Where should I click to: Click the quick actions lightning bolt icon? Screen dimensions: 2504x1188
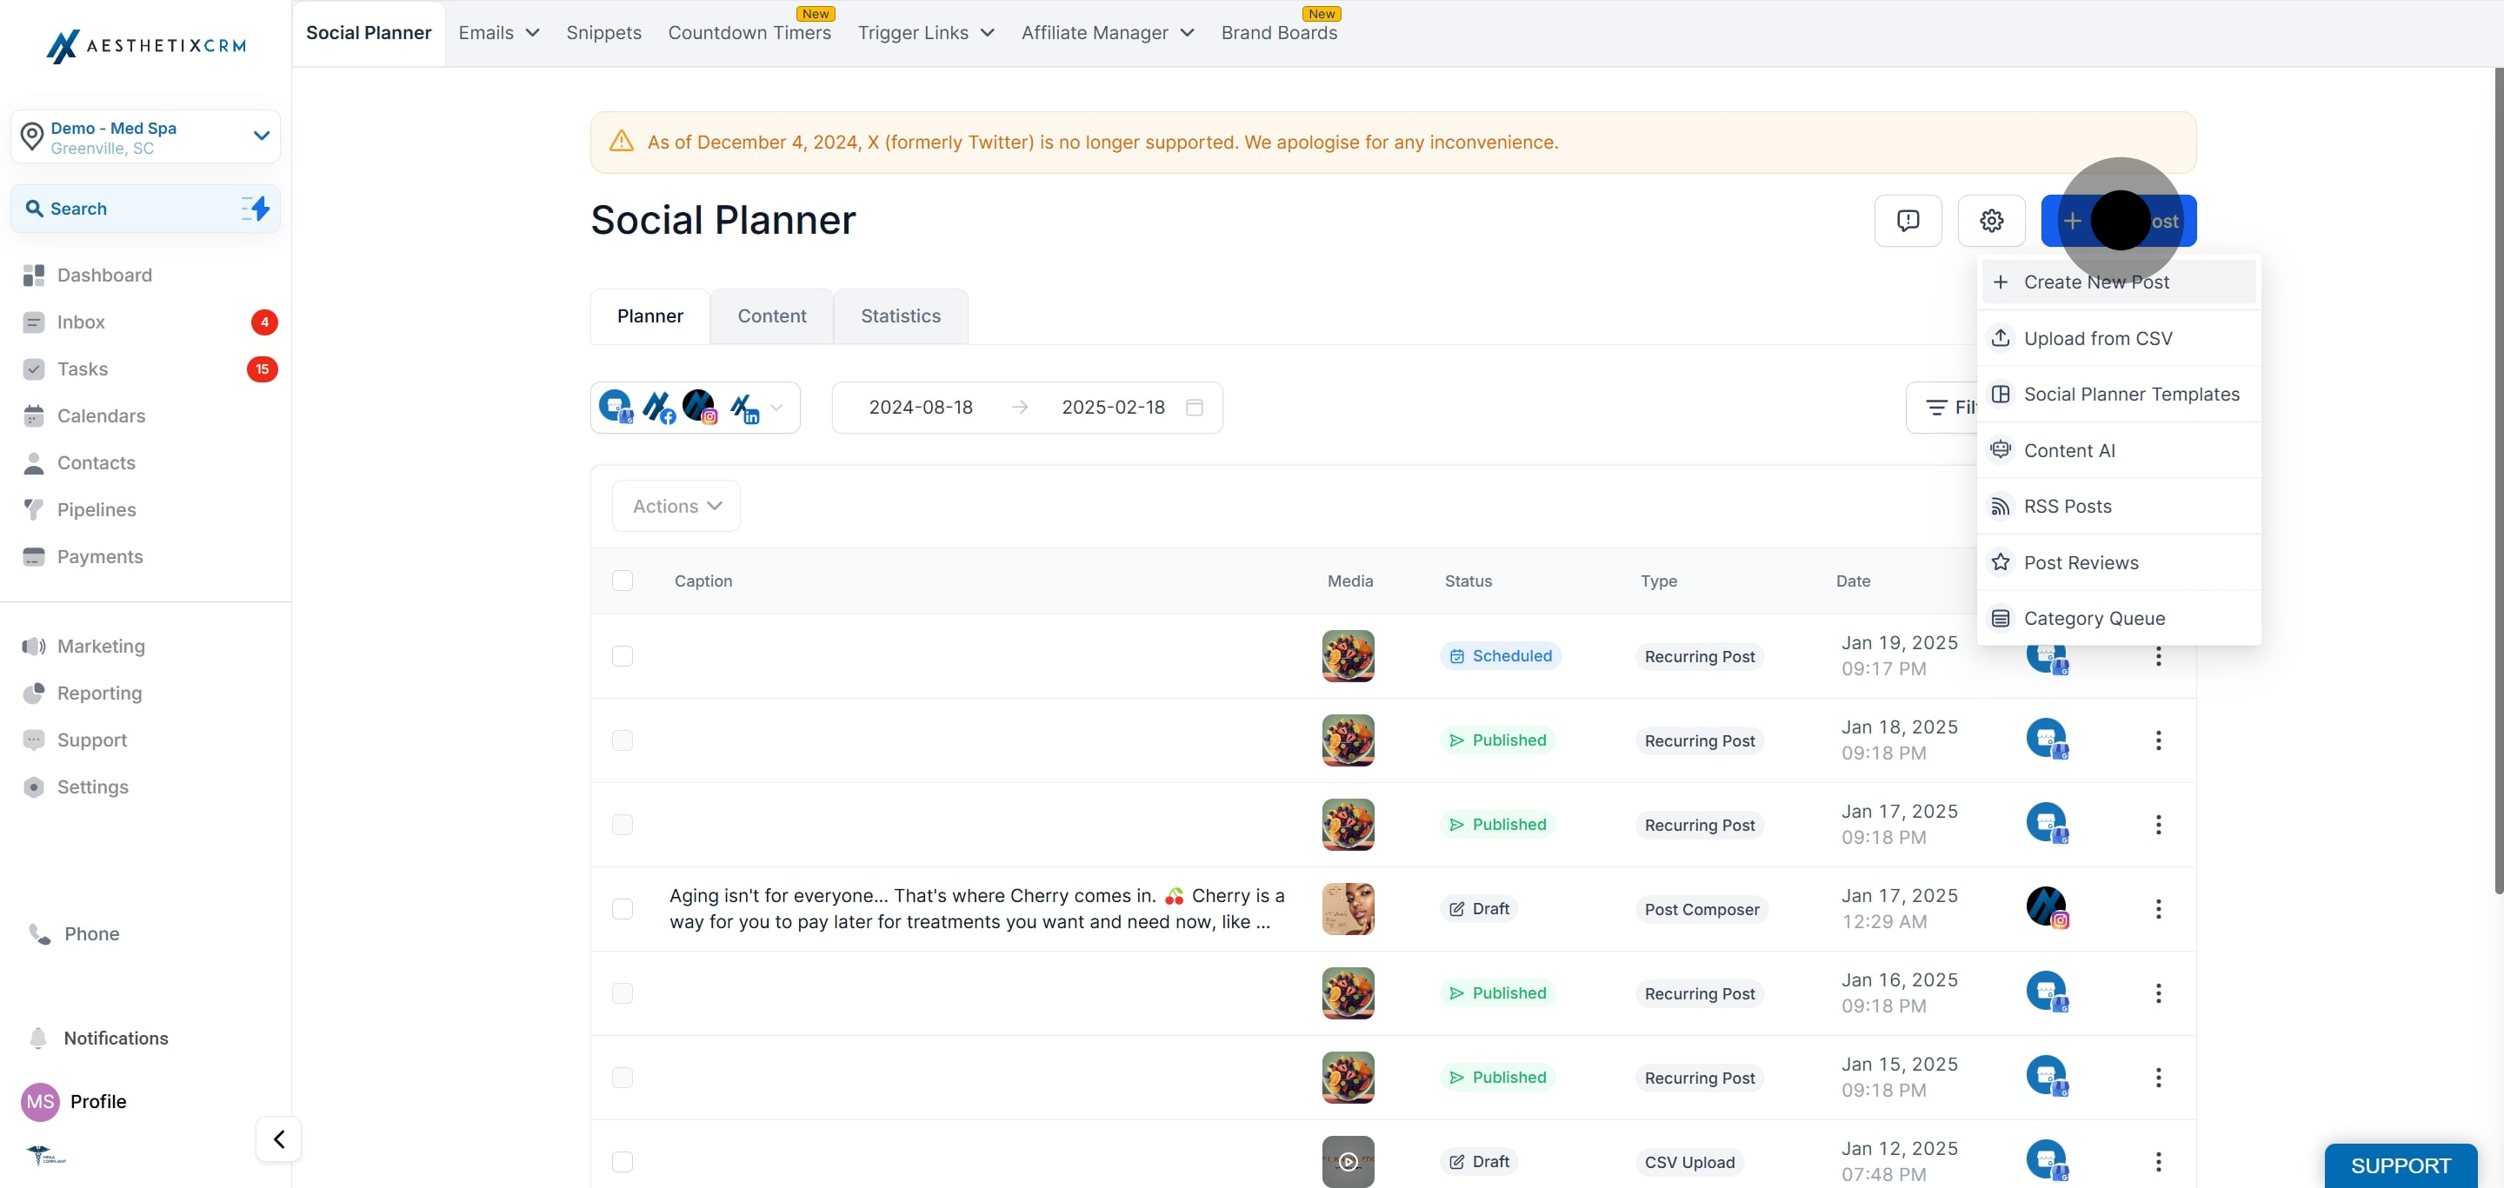tap(256, 208)
